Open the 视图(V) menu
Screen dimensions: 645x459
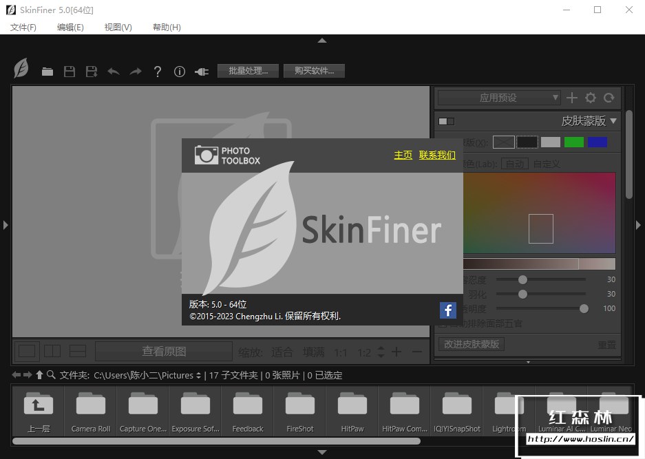coord(118,27)
